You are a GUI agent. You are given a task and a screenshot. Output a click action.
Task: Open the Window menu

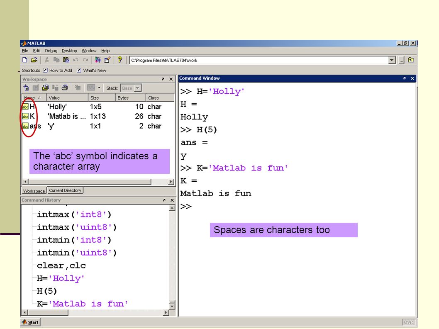[x=89, y=51]
